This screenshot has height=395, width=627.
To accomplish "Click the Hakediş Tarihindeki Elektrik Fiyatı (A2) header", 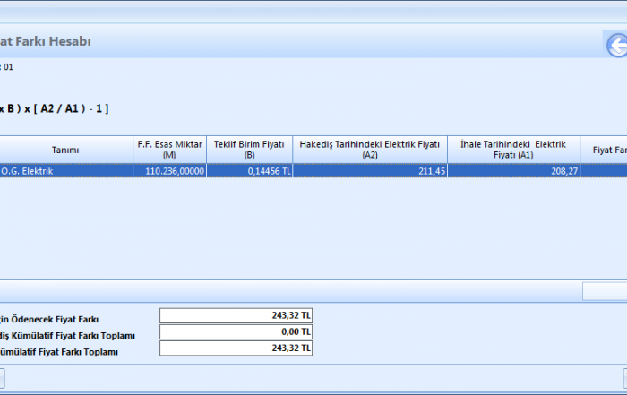I will 369,150.
